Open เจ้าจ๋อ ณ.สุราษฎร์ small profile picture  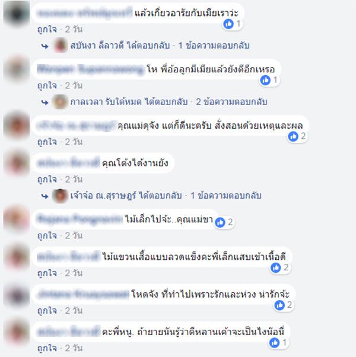(x=60, y=196)
